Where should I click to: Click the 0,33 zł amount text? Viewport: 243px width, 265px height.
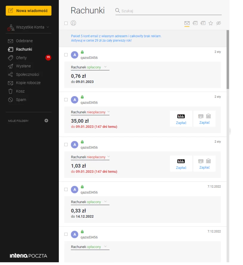click(x=78, y=211)
